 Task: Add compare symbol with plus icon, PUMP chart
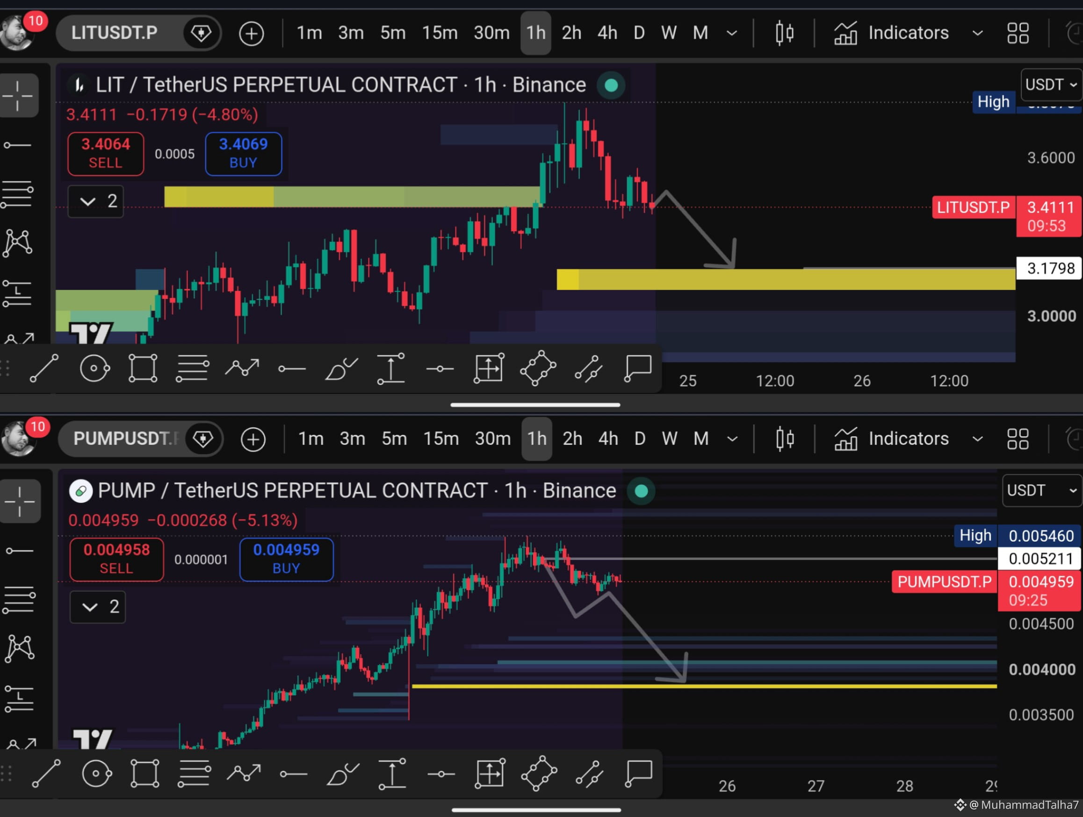[253, 439]
